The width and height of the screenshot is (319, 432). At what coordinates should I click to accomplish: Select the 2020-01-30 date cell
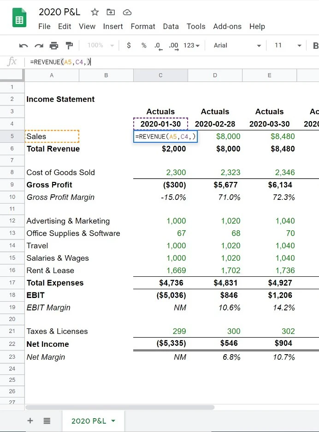click(x=160, y=124)
